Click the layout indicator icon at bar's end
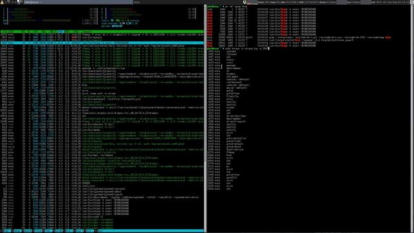Viewport: 414px width, 233px height. pos(412,2)
